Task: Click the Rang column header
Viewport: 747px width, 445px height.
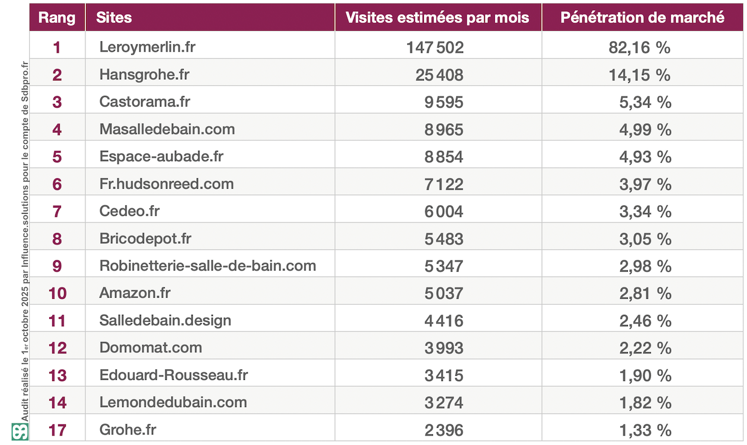Action: tap(57, 18)
